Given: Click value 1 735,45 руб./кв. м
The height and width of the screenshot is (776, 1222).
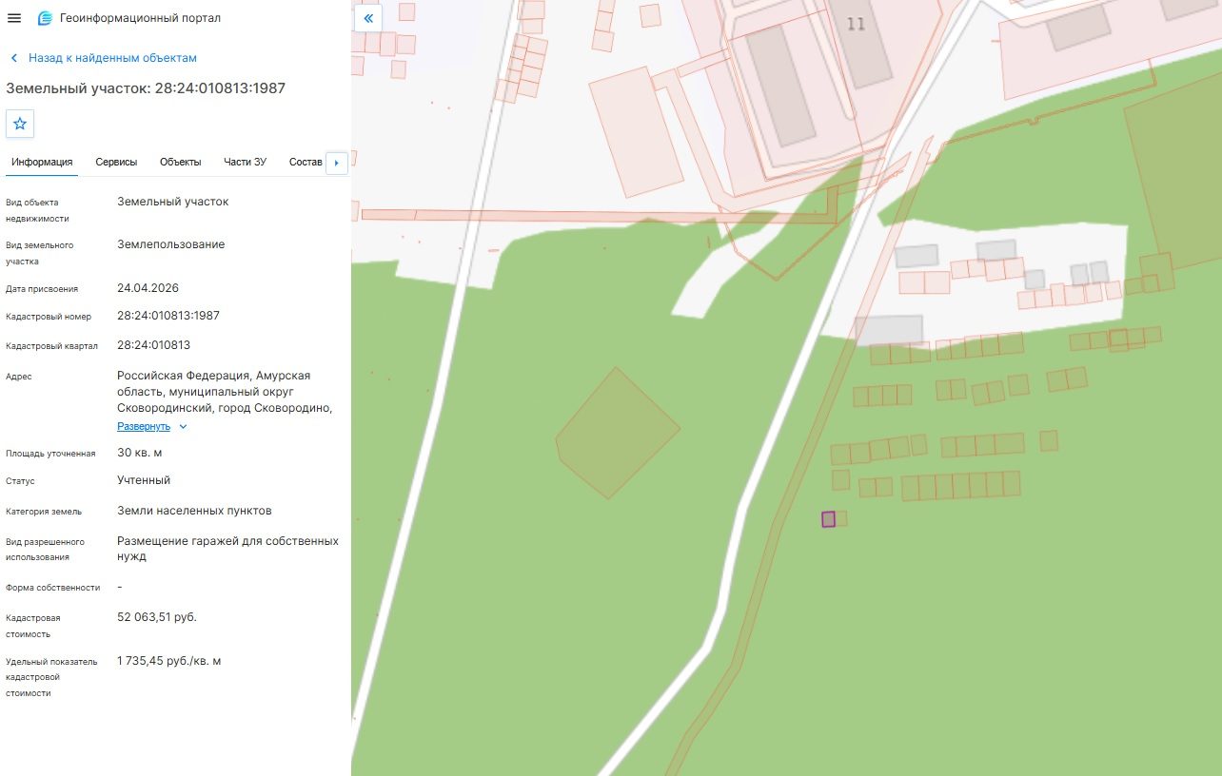Looking at the screenshot, I should [169, 660].
